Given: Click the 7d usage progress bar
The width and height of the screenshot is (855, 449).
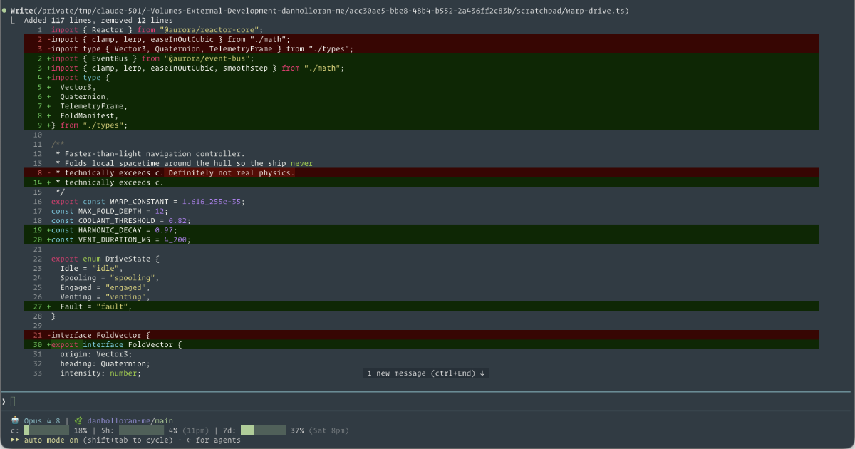Looking at the screenshot, I should [x=263, y=430].
